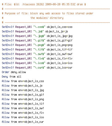Click object_is_ico=cur assignment text
Screen dimensions: 112x126
pos(59,68)
